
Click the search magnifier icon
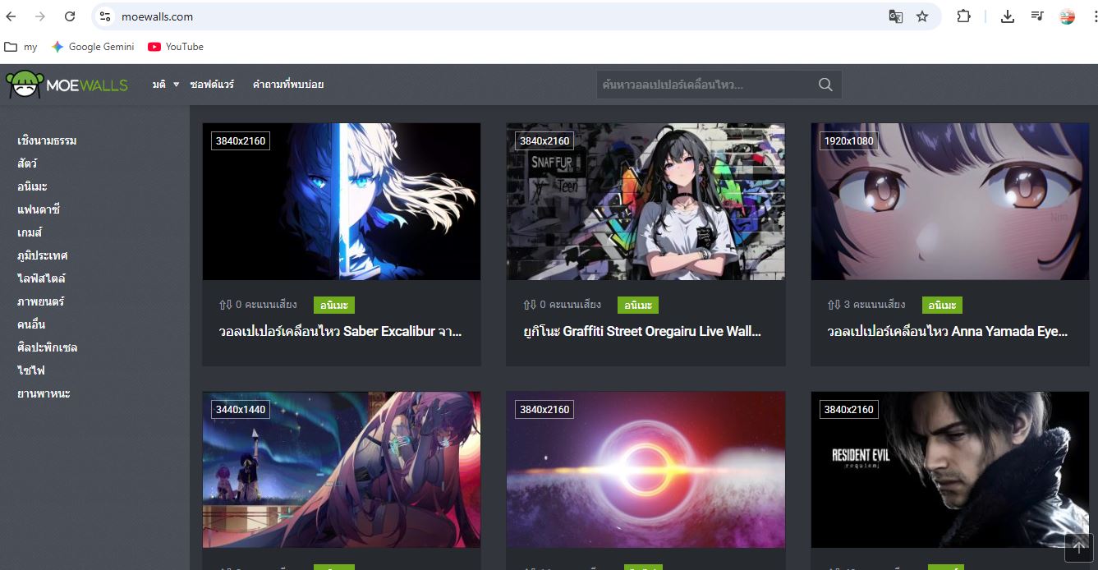[825, 85]
